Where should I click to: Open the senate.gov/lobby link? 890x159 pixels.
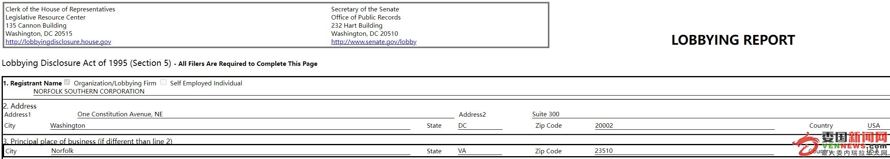pyautogui.click(x=374, y=42)
